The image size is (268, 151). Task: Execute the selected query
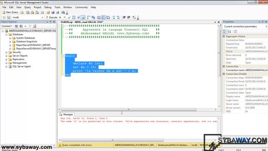[52, 17]
